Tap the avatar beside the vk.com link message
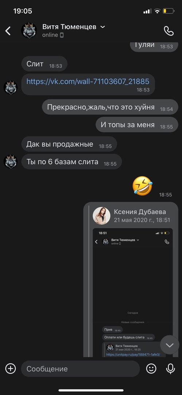The width and height of the screenshot is (182, 395). 11,88
